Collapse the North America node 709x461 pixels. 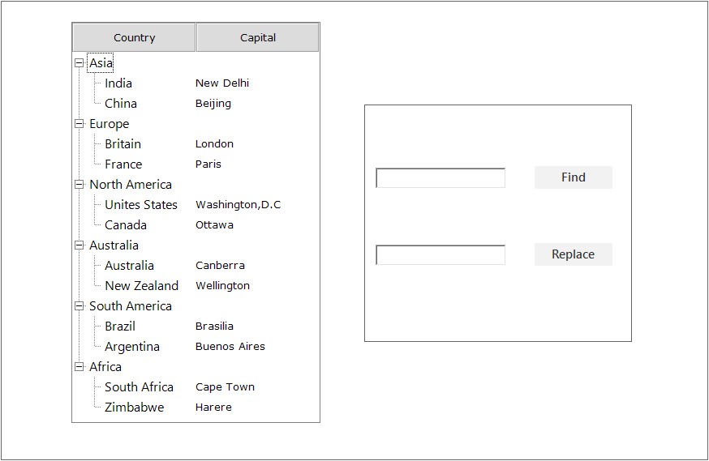79,184
